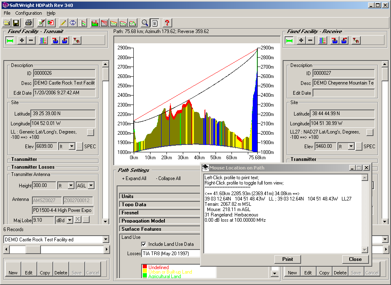Click the ellipsis button beside transmit LL coordinates

90,132
